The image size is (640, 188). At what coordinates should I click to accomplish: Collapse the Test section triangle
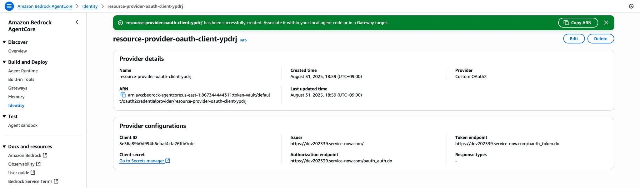click(x=4, y=116)
